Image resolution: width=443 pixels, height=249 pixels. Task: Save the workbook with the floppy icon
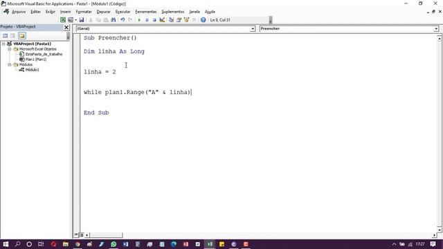[82, 20]
